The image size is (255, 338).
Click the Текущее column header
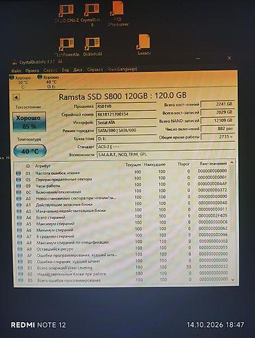(133, 165)
